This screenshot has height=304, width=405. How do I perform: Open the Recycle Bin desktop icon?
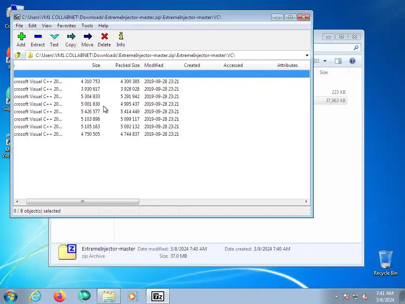pyautogui.click(x=385, y=263)
